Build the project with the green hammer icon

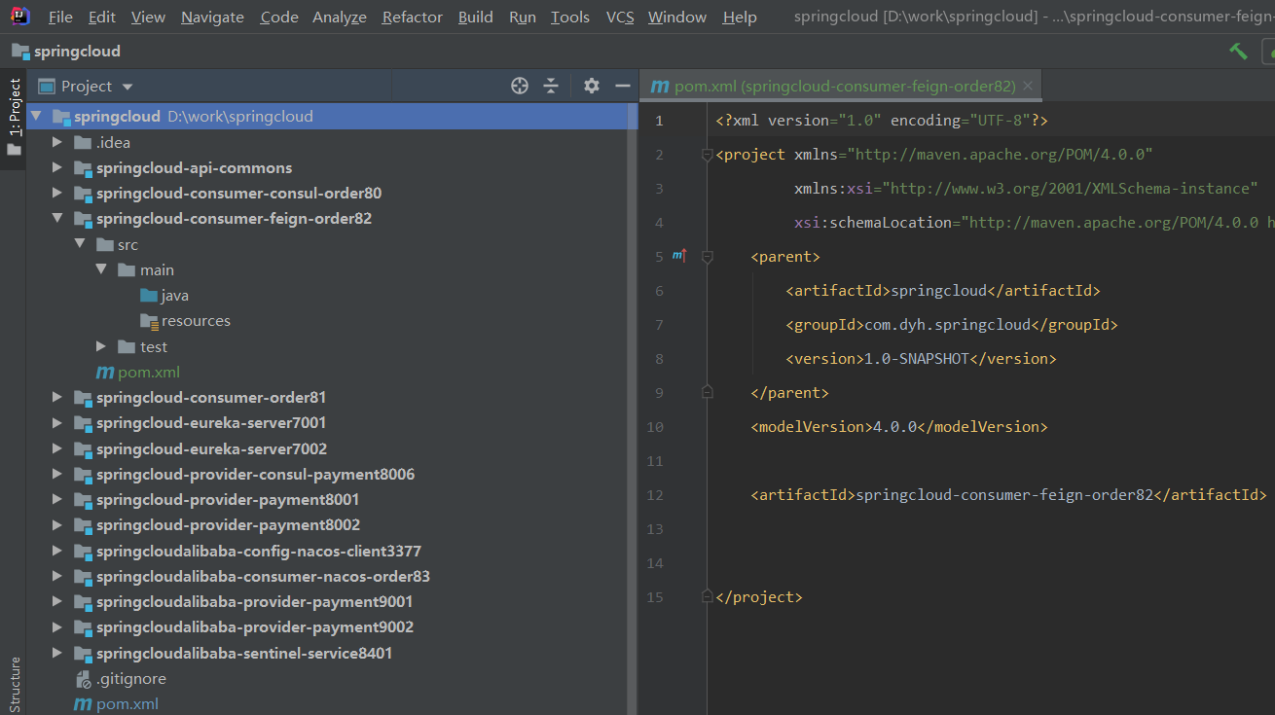pos(1238,50)
